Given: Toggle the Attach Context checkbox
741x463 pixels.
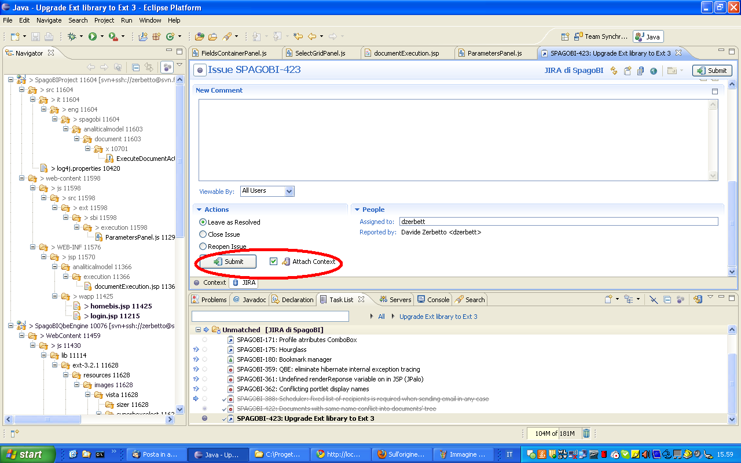Looking at the screenshot, I should pos(274,262).
